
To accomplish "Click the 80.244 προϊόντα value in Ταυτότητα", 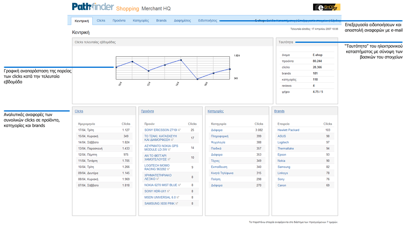I will click(317, 61).
